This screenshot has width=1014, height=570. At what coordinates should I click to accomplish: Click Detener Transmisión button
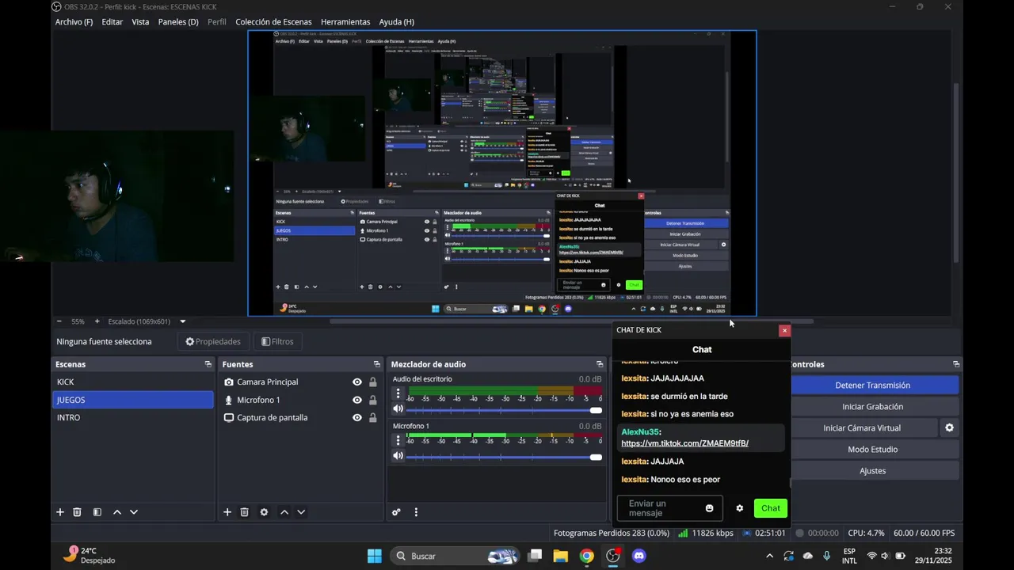(x=873, y=385)
